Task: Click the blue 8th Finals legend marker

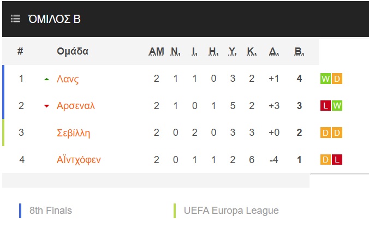Action: (x=20, y=211)
